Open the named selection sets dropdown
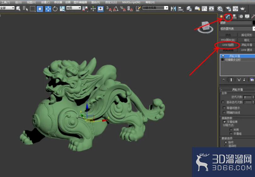The height and width of the screenshot is (177, 255). [x=155, y=8]
